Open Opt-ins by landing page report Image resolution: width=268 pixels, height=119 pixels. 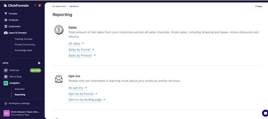pos(85,99)
